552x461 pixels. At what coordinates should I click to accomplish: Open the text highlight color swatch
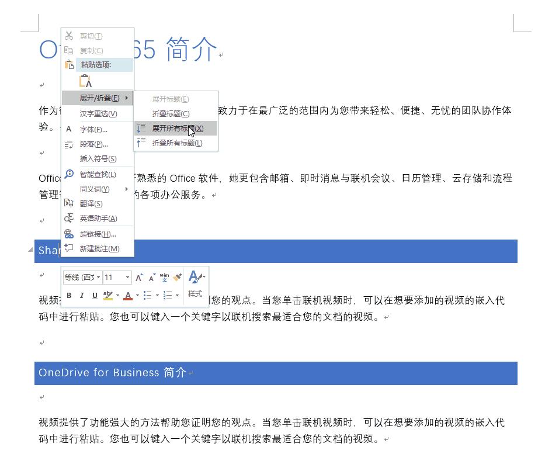[x=107, y=294]
